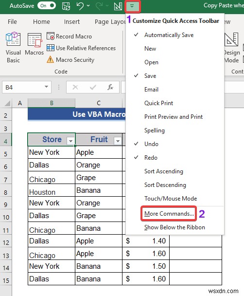Add New to Quick Access Toolbar
This screenshot has height=296, width=244.
pyautogui.click(x=175, y=49)
